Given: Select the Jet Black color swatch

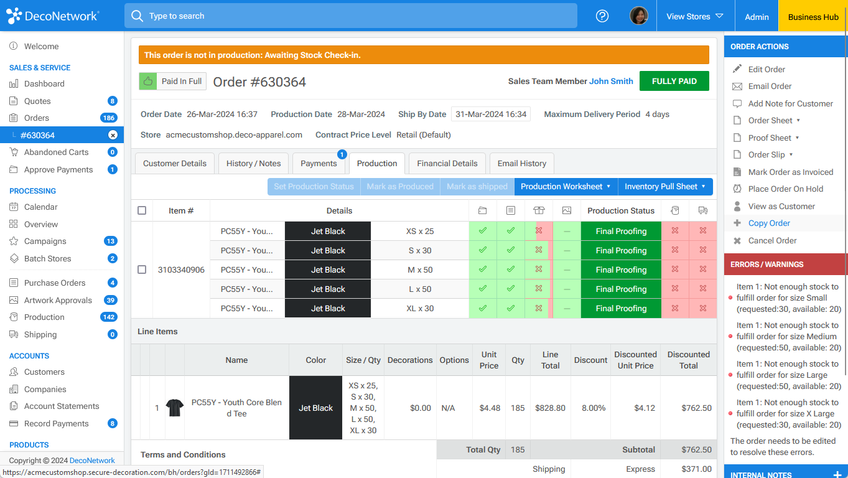Looking at the screenshot, I should point(315,408).
